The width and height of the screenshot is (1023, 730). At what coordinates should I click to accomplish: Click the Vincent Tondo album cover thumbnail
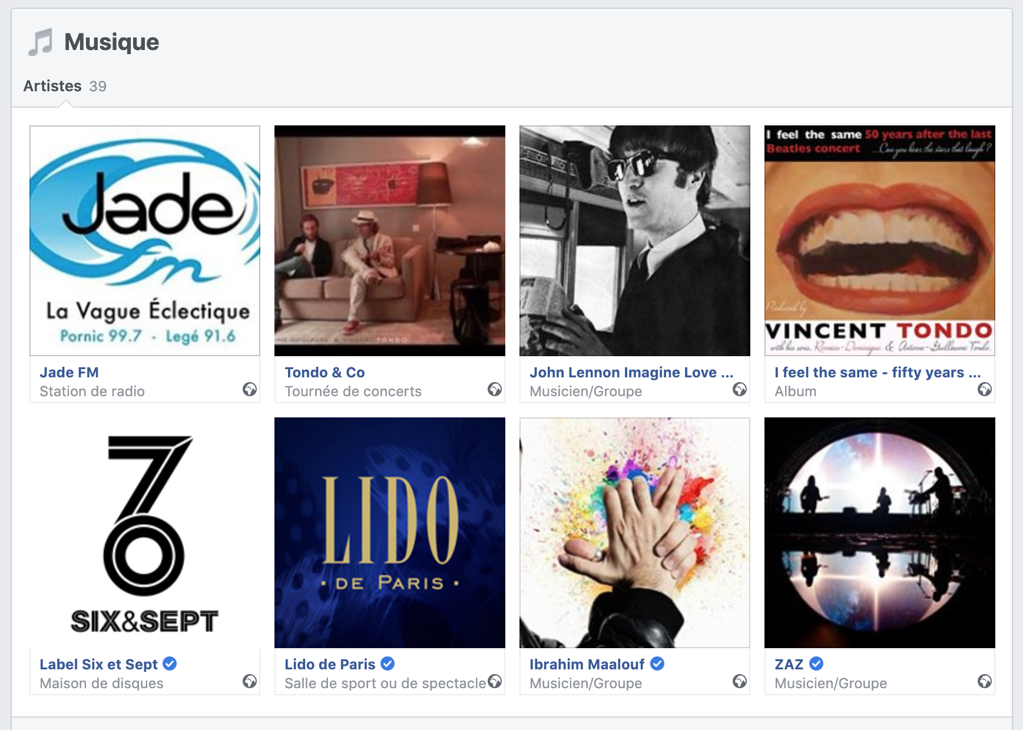[880, 241]
